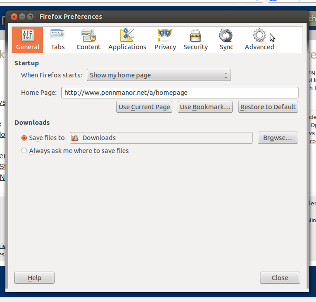Open the Applications preferences pane
Screen dimensions: 316x302
coord(127,40)
